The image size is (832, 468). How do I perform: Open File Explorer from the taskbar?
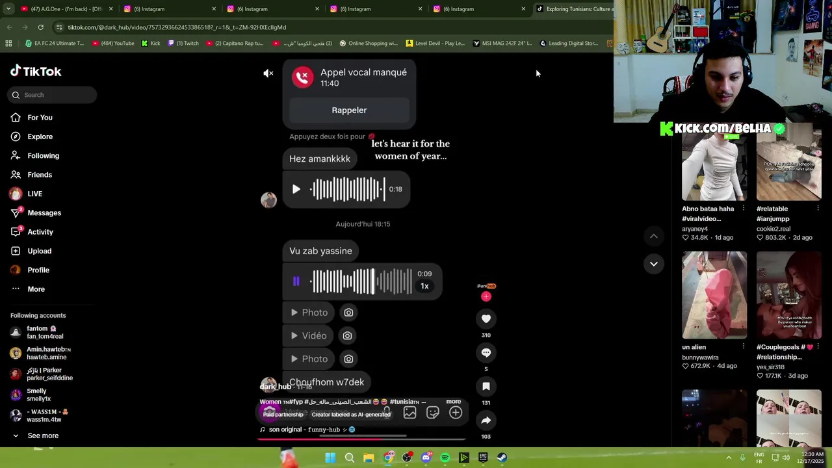click(x=369, y=458)
